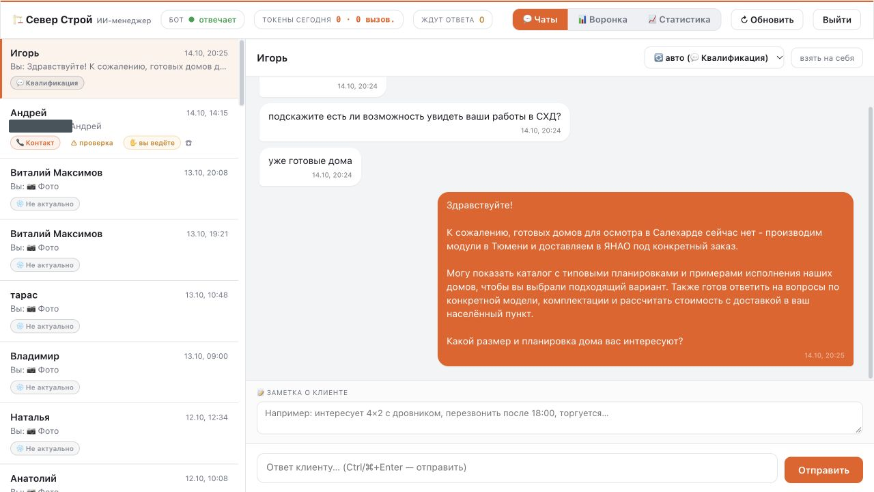This screenshot has height=492, width=874.
Task: Click the Не актуально badge for Виталий Максимов 20:08
Action: pyautogui.click(x=45, y=204)
